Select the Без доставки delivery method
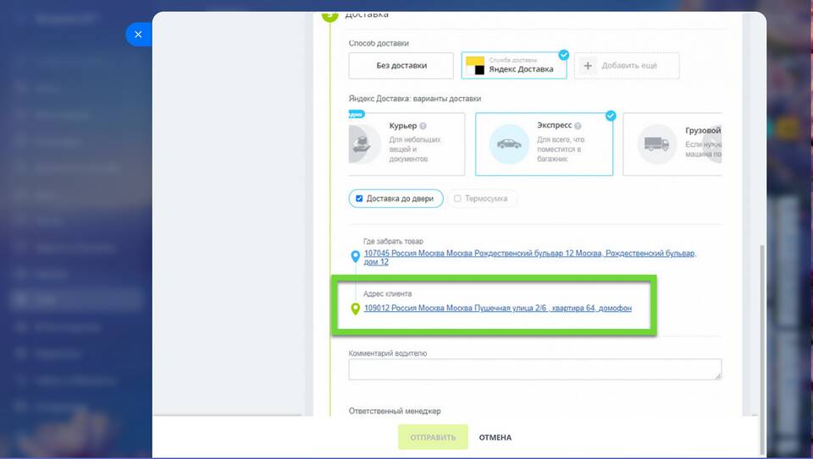 point(401,66)
